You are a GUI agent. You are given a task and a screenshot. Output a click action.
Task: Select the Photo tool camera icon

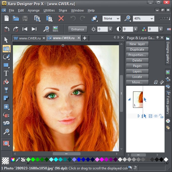point(6,48)
